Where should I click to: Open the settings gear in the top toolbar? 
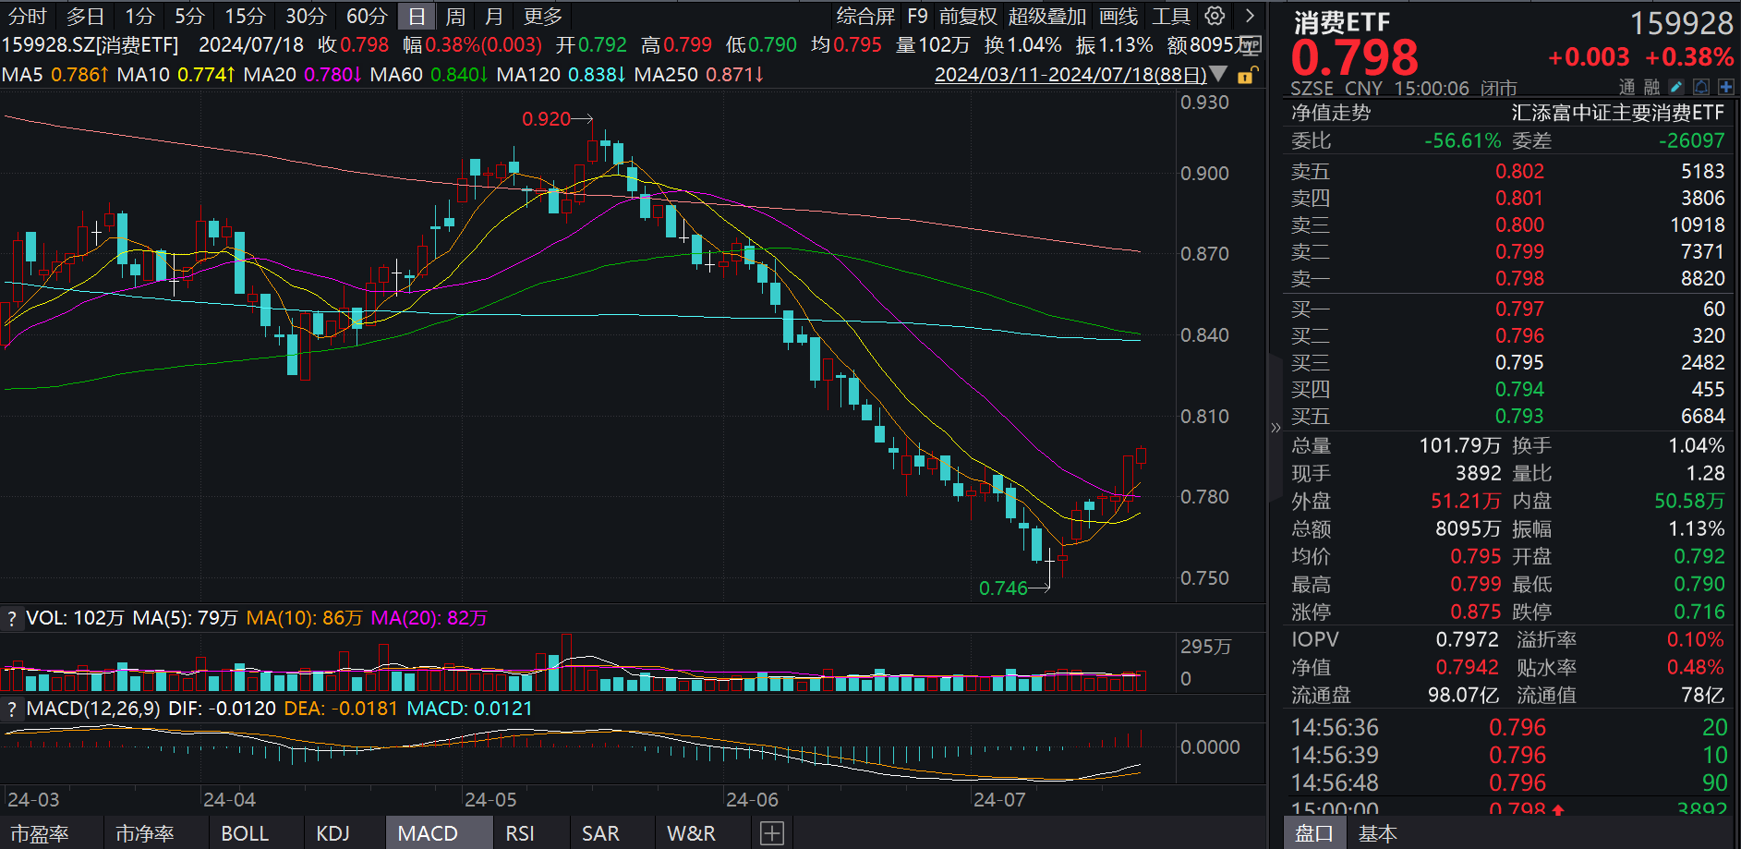(1213, 16)
